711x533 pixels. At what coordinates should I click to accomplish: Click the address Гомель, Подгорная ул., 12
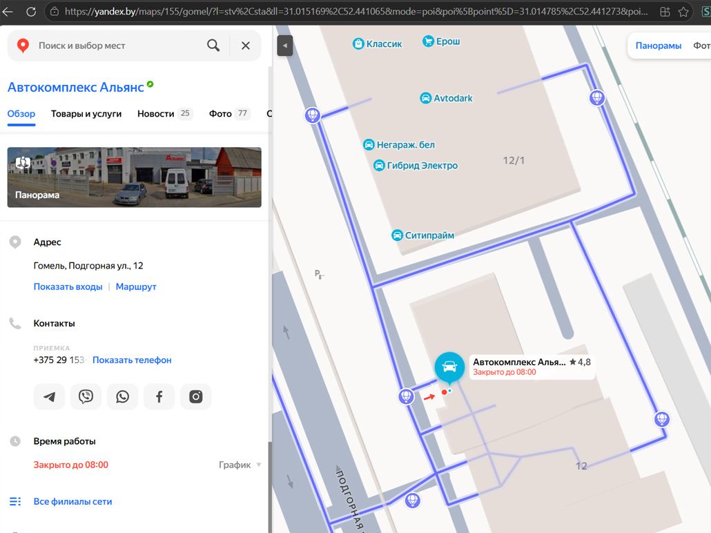point(88,266)
